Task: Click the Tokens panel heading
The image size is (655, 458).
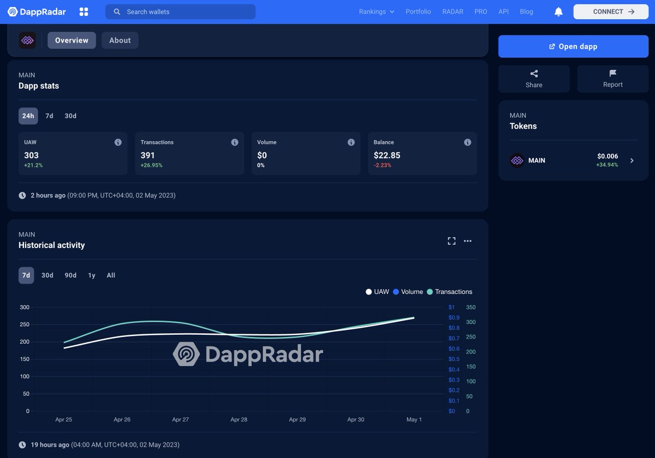Action: [x=523, y=126]
